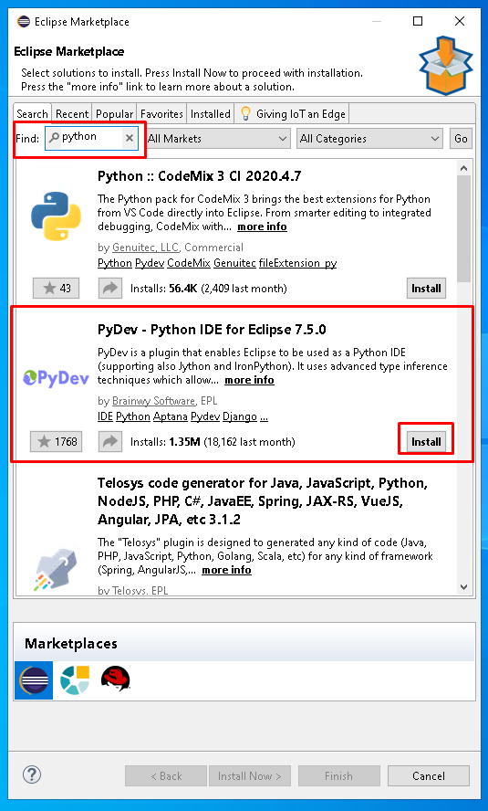This screenshot has width=488, height=811.
Task: Click the Telosys plugin logo
Action: pyautogui.click(x=56, y=569)
